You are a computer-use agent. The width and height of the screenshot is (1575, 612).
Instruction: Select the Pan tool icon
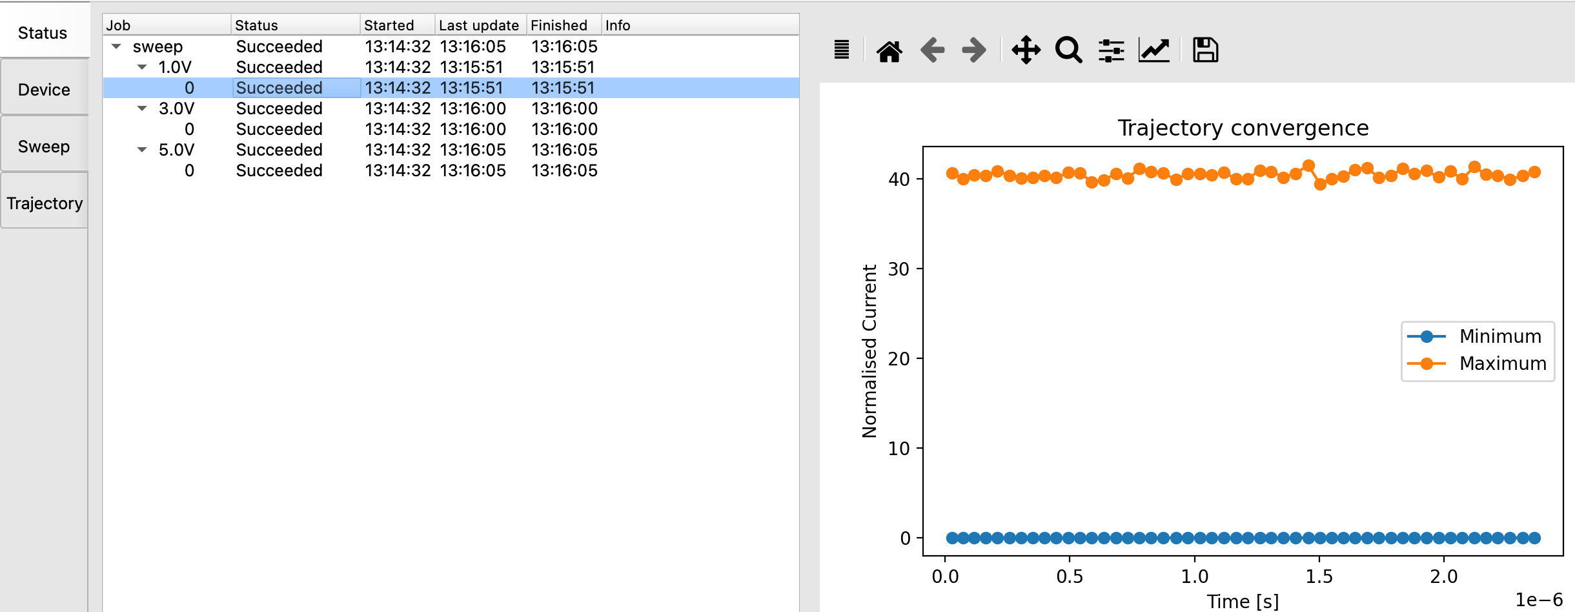(x=1026, y=50)
